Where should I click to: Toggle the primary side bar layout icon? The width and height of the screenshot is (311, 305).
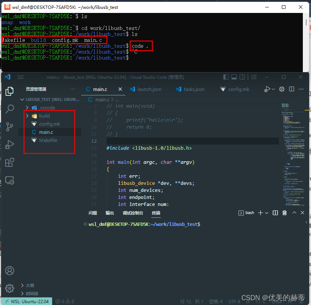[226, 77]
